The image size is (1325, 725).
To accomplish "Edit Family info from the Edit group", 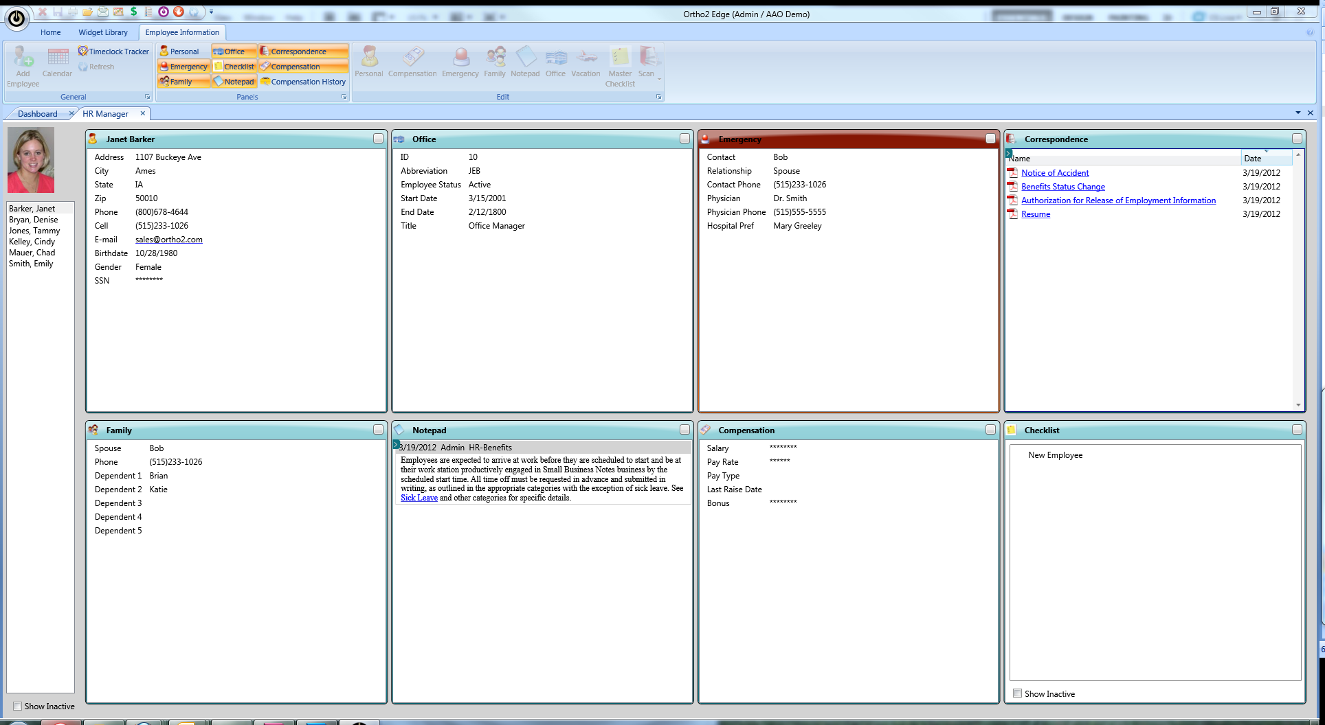I will click(495, 62).
